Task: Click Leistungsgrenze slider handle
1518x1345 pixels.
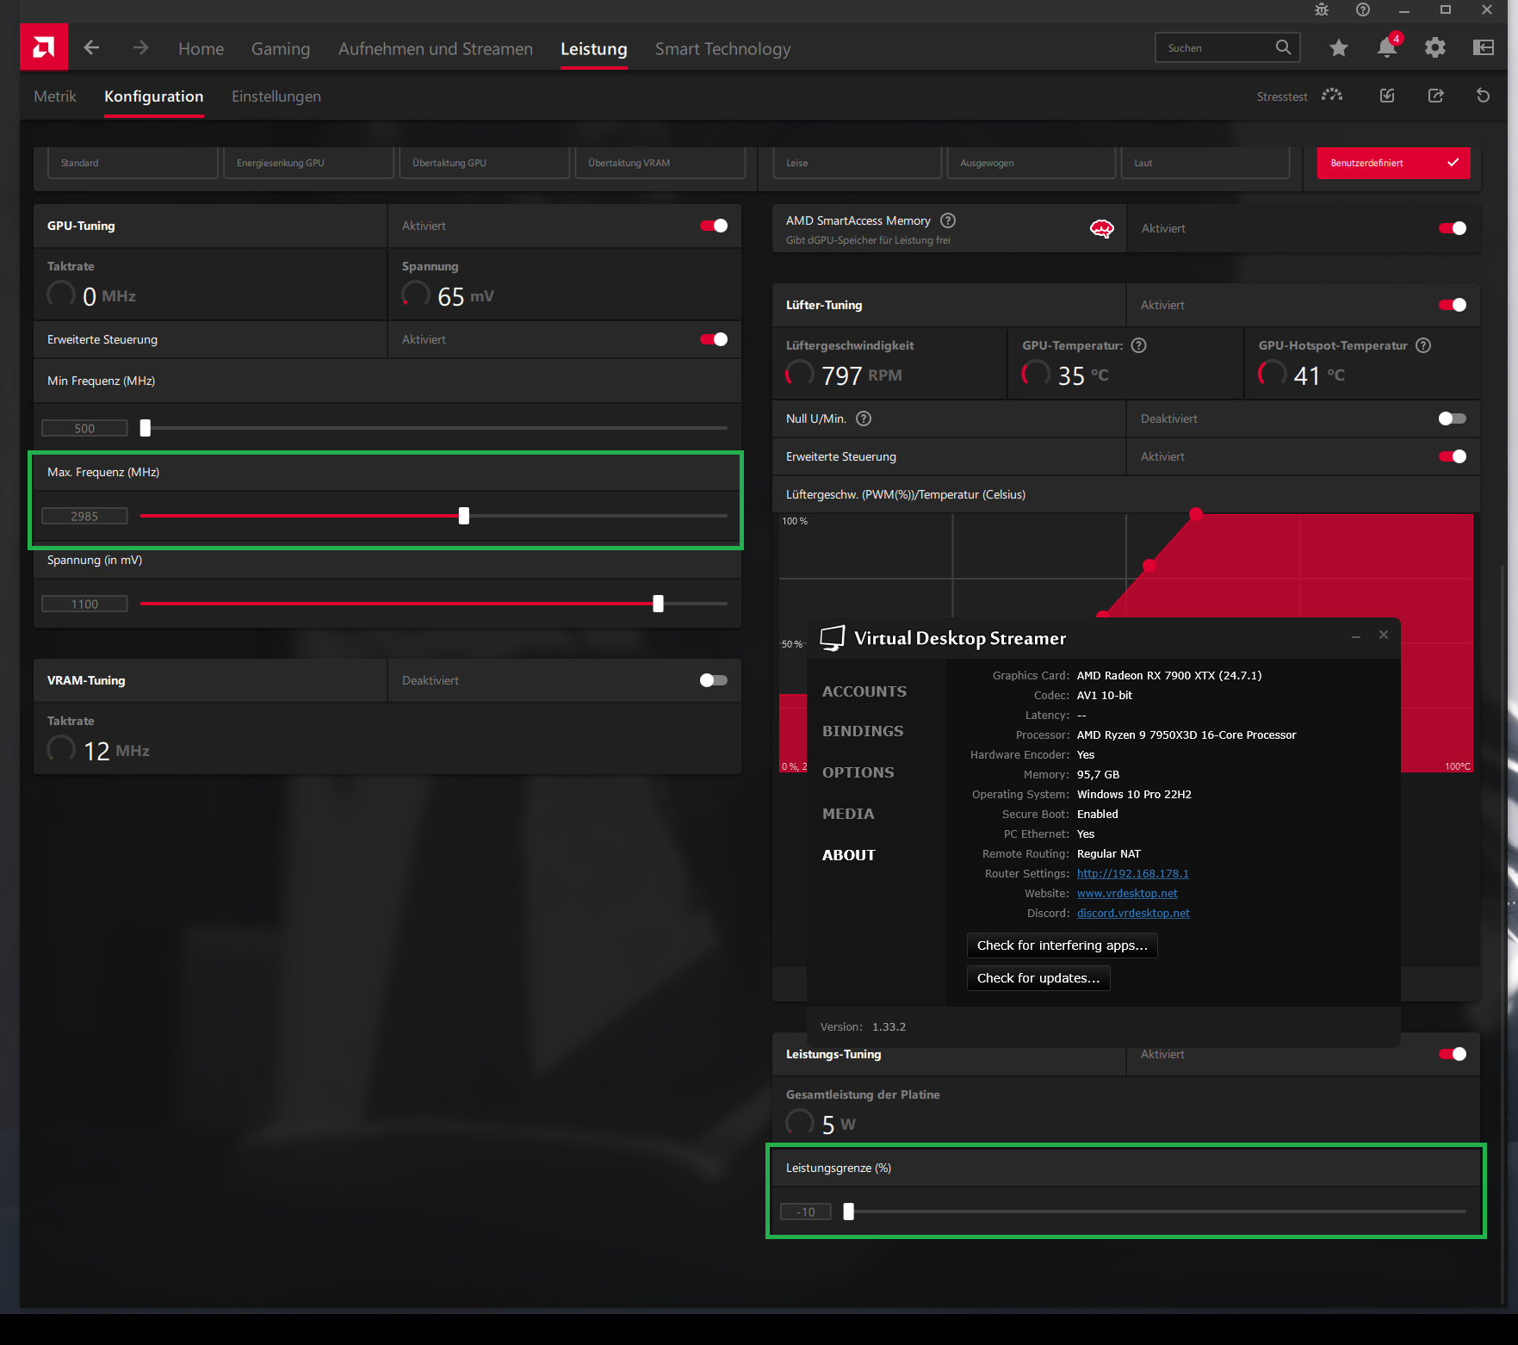Action: [x=849, y=1212]
